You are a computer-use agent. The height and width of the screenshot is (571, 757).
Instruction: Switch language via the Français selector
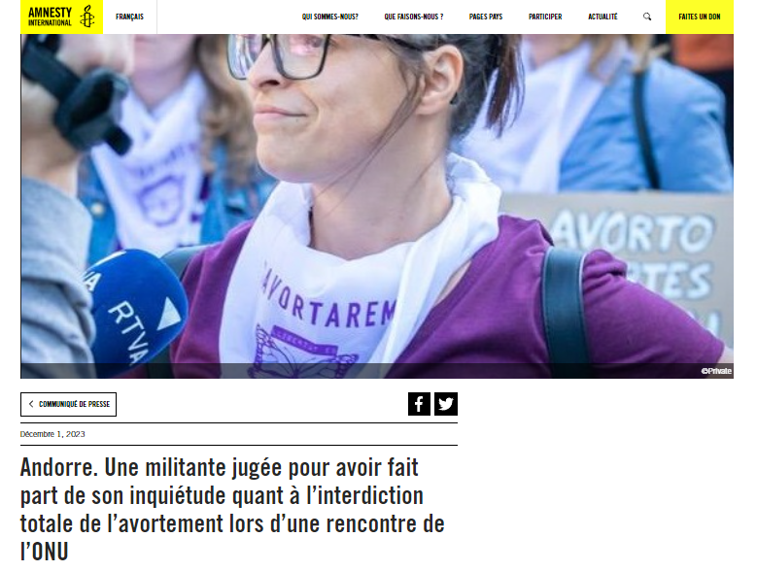129,17
